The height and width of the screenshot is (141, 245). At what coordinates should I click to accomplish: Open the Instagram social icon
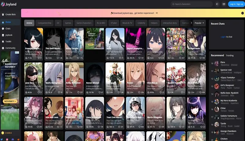click(8, 139)
